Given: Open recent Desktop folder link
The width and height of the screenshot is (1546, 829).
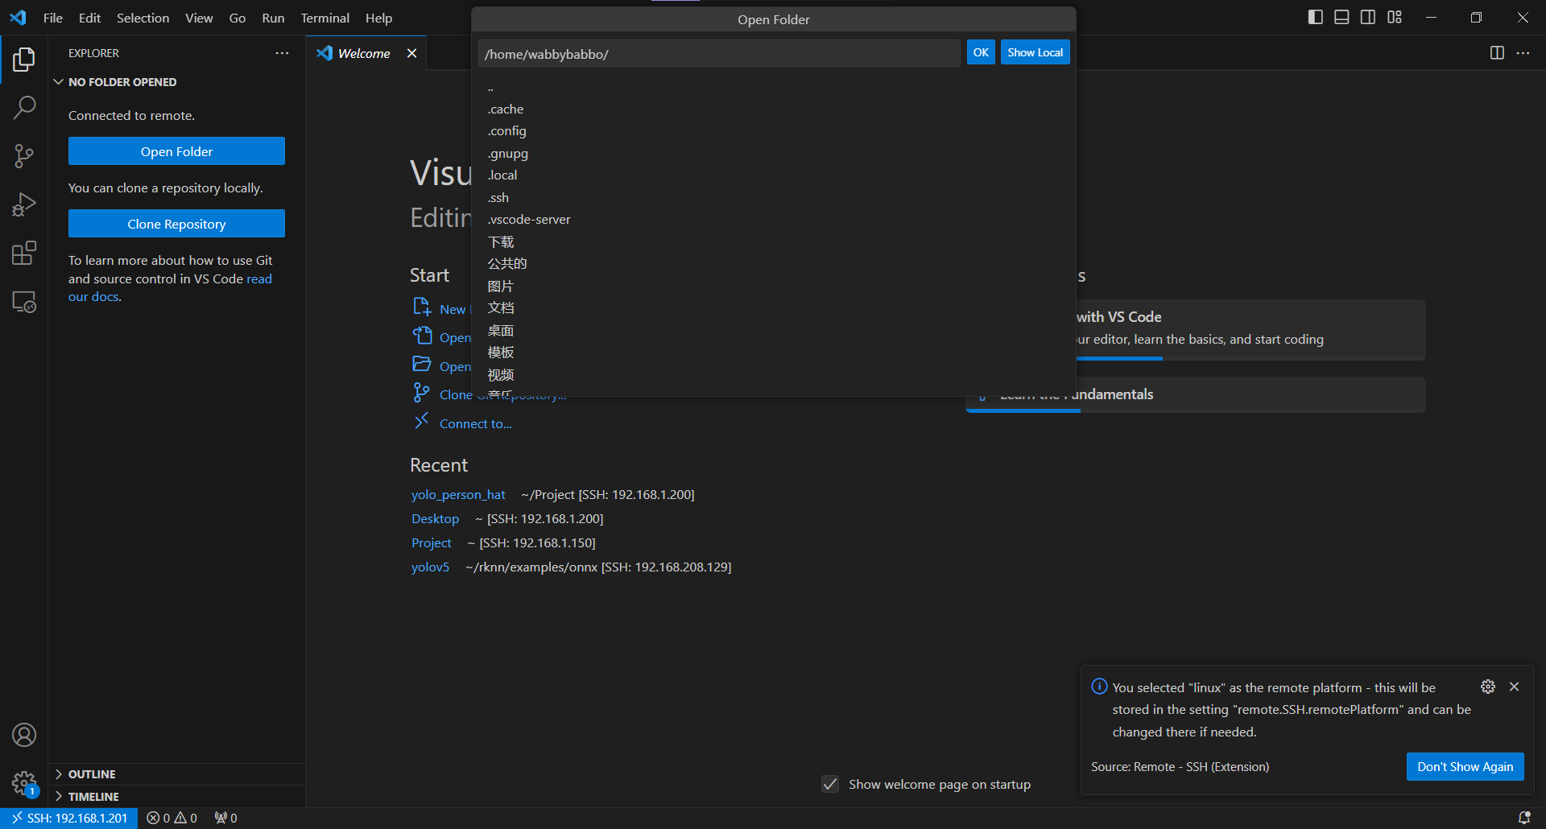Looking at the screenshot, I should coord(435,518).
